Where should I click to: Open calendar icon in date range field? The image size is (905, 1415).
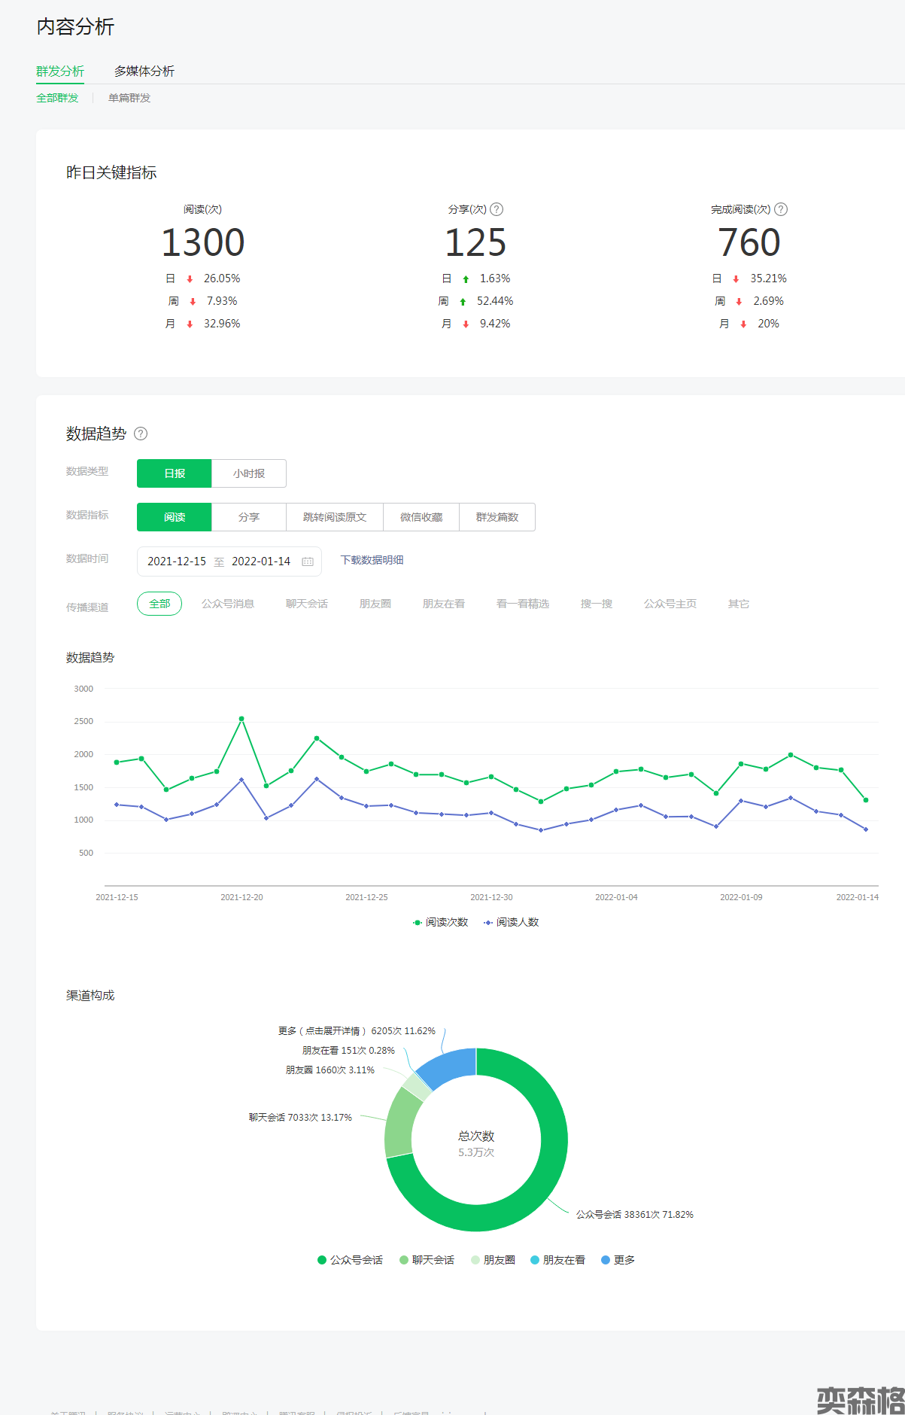point(308,561)
